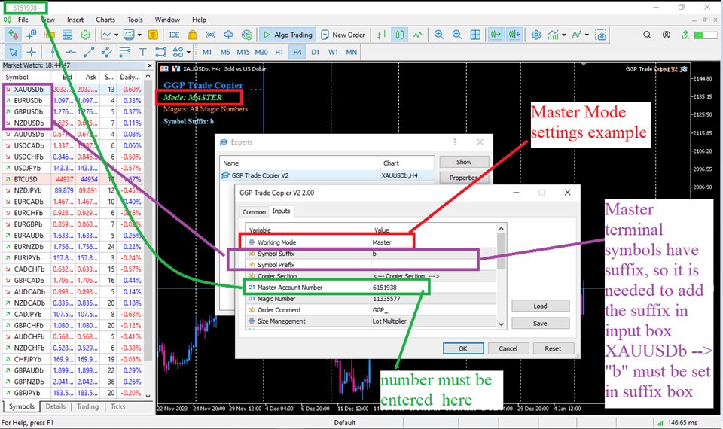Open the MetaEditor IDE button

point(174,35)
